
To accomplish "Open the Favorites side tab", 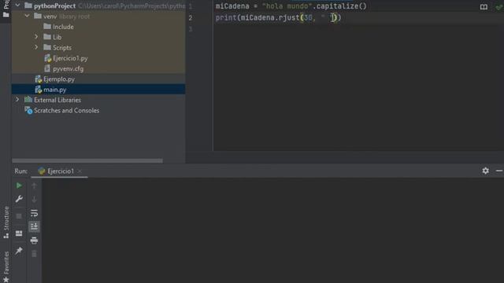I will click(x=6, y=266).
